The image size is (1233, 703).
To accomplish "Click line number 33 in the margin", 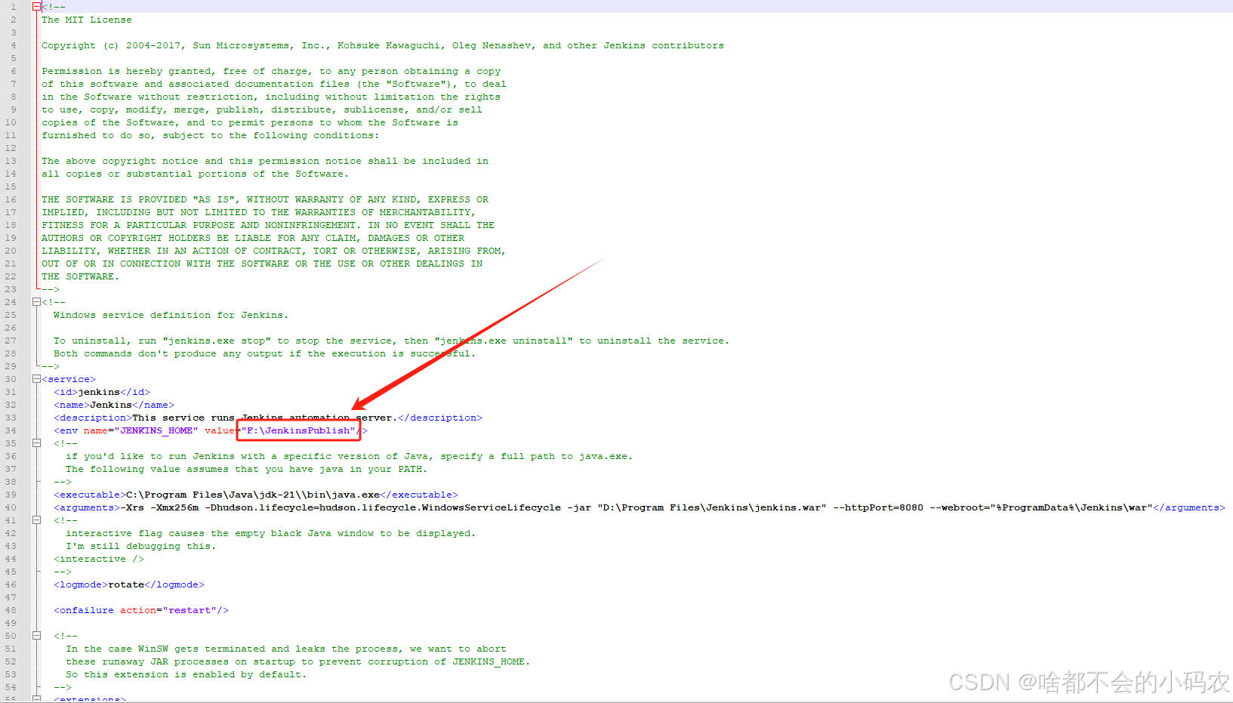I will pyautogui.click(x=11, y=418).
